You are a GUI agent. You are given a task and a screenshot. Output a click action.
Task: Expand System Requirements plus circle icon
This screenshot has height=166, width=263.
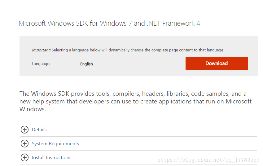pos(24,143)
